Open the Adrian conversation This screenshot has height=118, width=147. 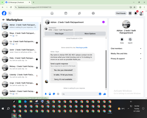click(x=20, y=26)
